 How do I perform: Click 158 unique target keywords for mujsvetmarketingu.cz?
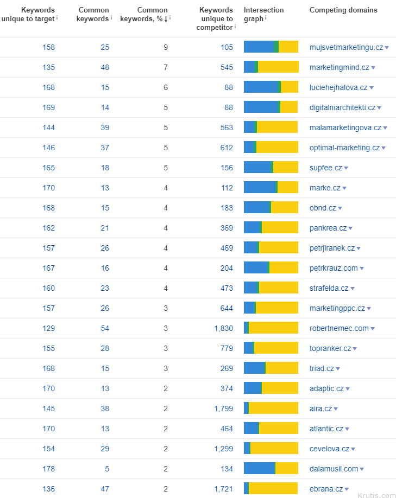tap(48, 47)
